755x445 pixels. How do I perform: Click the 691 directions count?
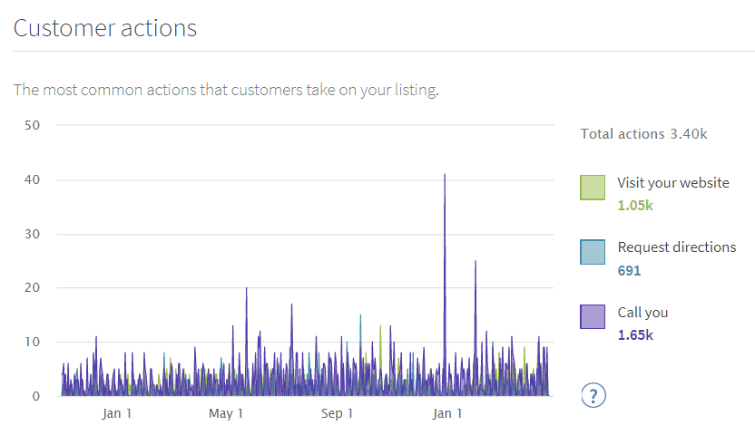[x=630, y=270]
